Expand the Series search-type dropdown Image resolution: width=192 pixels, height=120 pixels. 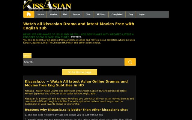tap(27, 56)
